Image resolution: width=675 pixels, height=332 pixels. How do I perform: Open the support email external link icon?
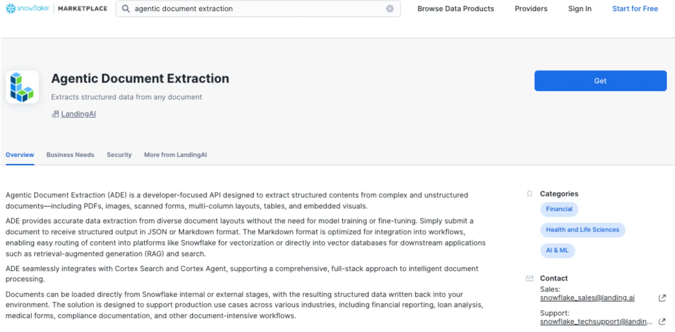coord(662,321)
